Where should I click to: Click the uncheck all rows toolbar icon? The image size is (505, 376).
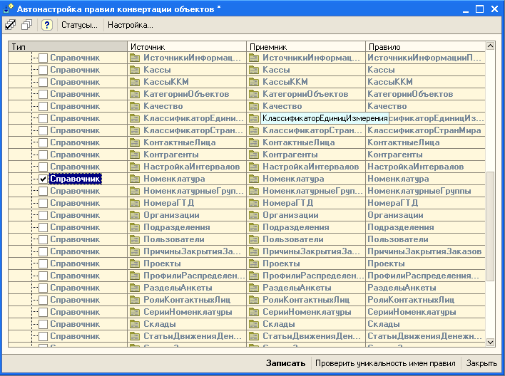(x=26, y=25)
